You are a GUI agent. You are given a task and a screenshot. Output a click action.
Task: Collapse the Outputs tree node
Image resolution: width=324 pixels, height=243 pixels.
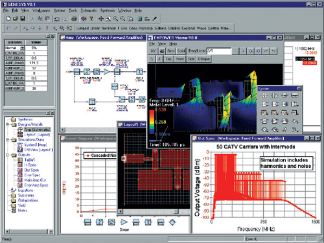point(8,155)
